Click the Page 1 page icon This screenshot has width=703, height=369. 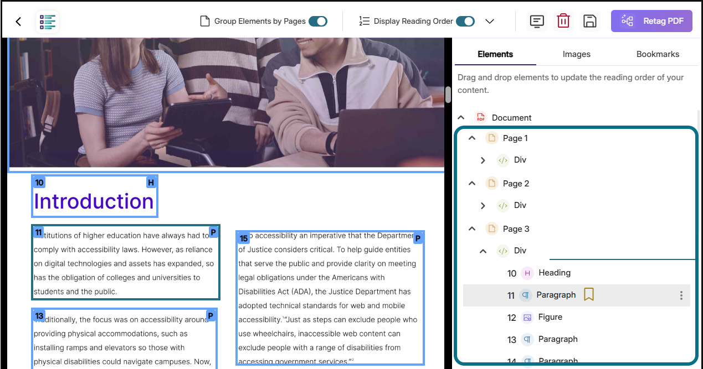pos(491,138)
